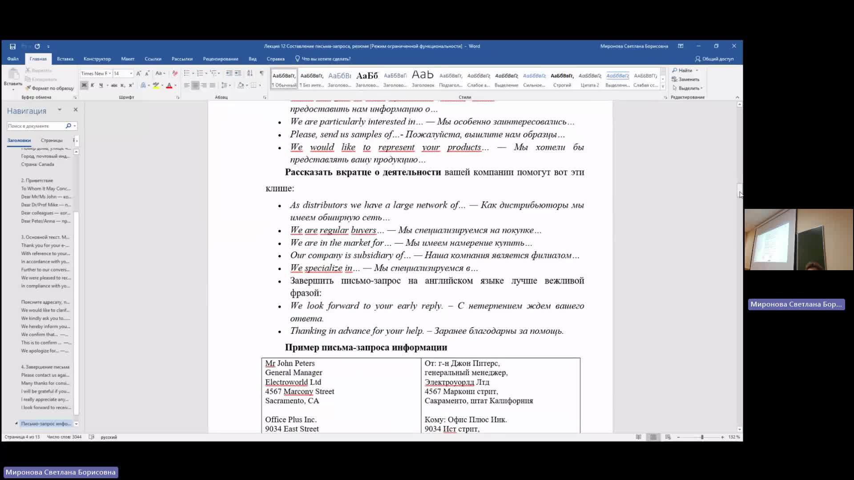Image resolution: width=854 pixels, height=480 pixels.
Task: Open the font color dropdown arrow
Action: point(176,85)
